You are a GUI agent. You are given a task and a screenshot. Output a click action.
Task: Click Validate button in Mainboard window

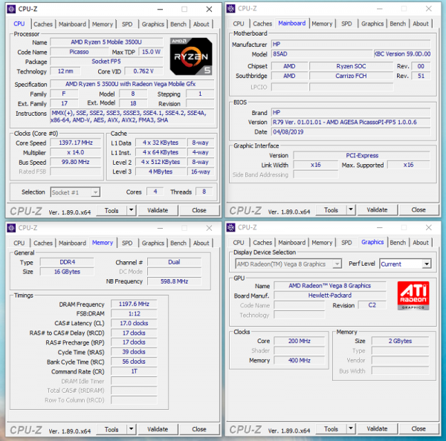pyautogui.click(x=377, y=209)
